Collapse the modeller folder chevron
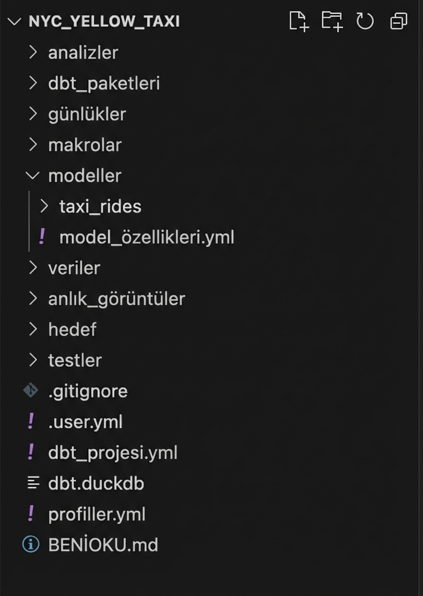The image size is (423, 596). [33, 175]
